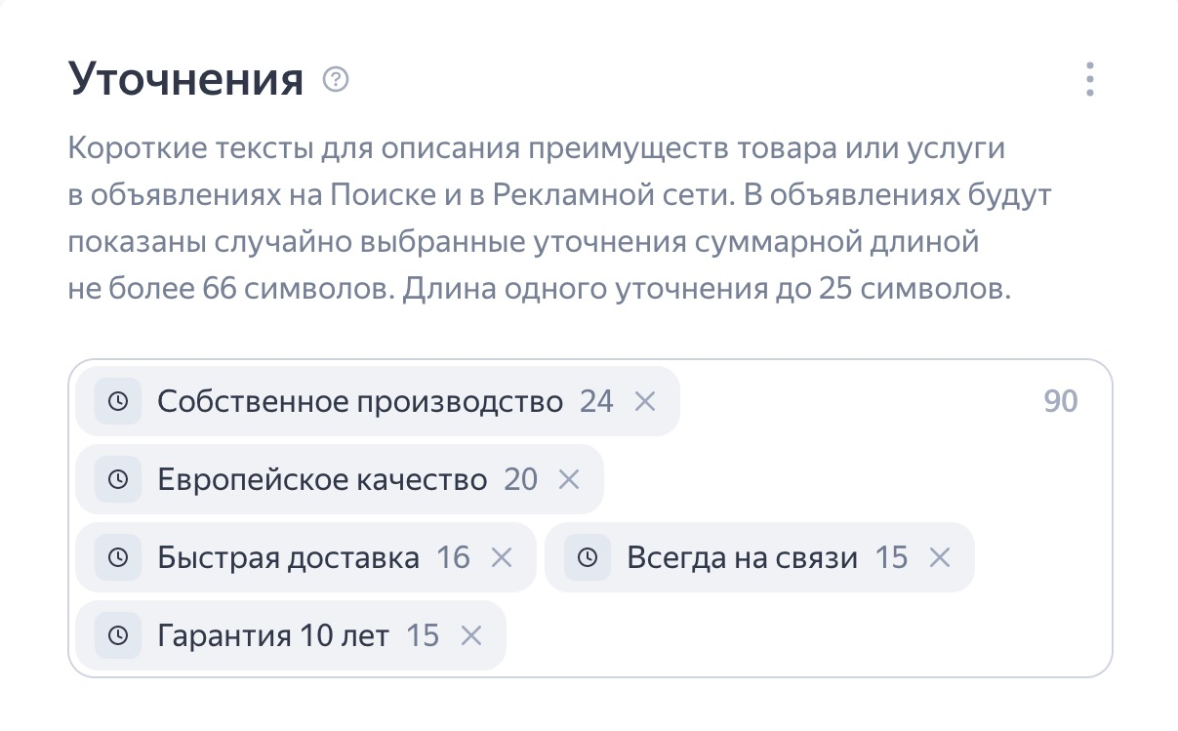This screenshot has width=1178, height=731.
Task: Select the Всегда на связи chip label
Action: 743,558
